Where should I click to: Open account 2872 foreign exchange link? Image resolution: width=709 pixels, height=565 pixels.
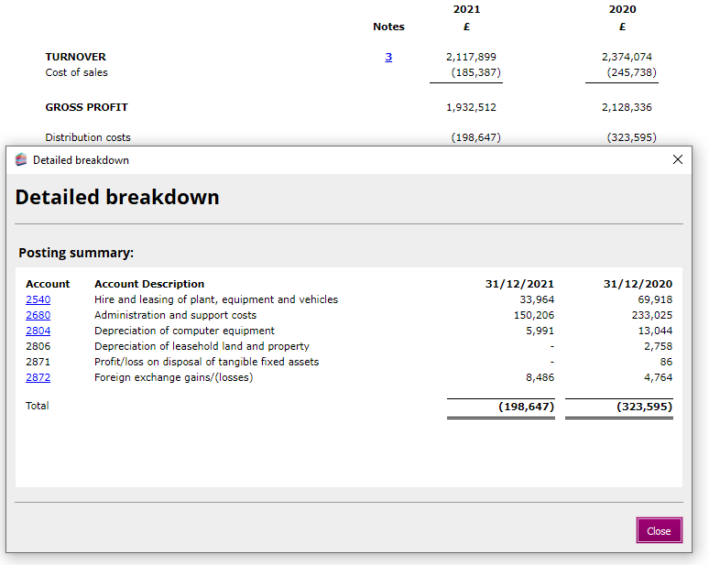click(38, 377)
